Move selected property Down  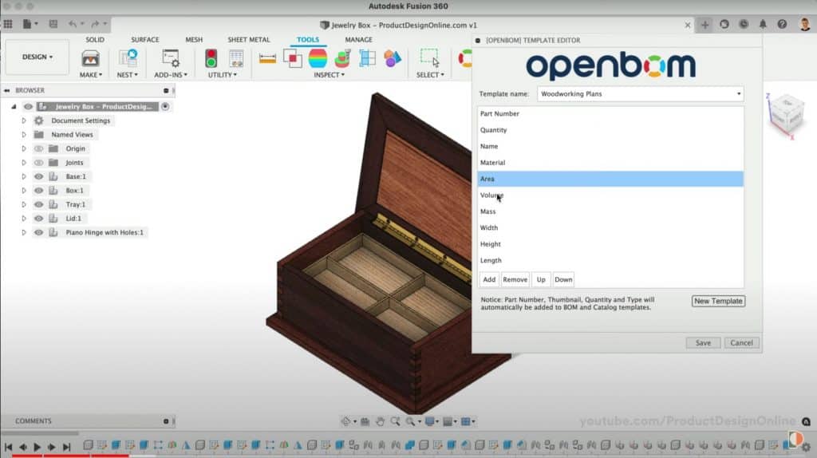click(x=563, y=280)
